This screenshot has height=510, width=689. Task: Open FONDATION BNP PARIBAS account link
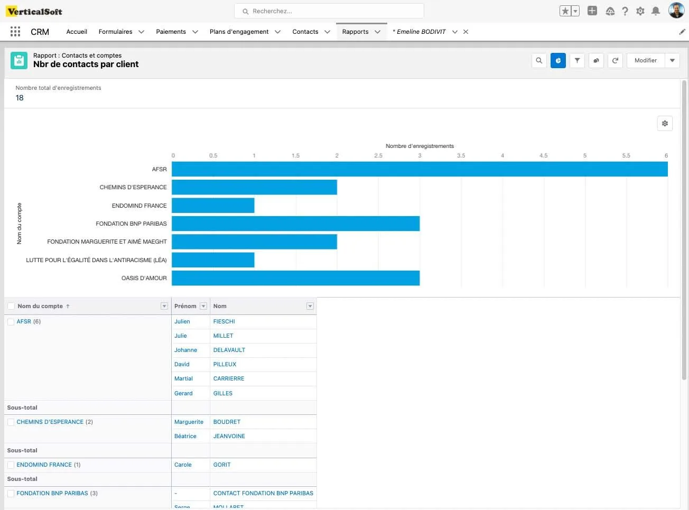52,493
